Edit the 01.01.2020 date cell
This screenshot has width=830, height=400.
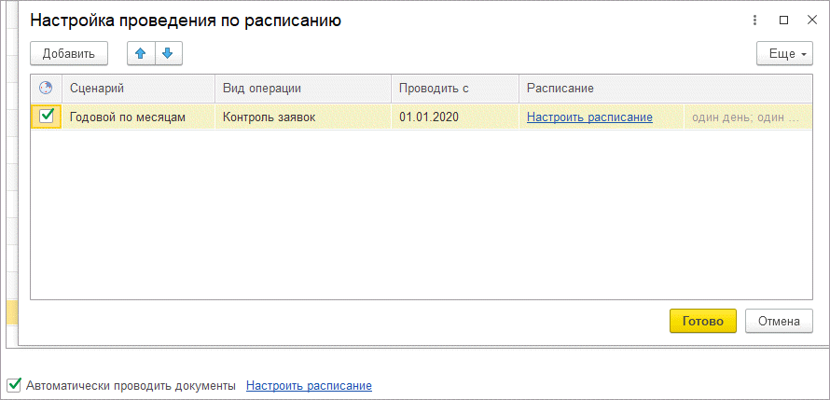coord(454,117)
